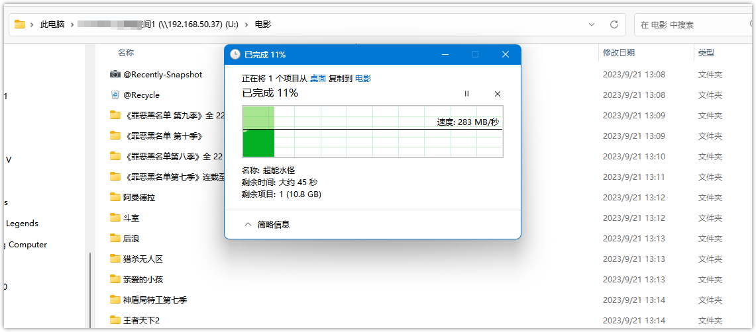Sort by 修改日期 column header
The height and width of the screenshot is (332, 756).
[x=618, y=52]
